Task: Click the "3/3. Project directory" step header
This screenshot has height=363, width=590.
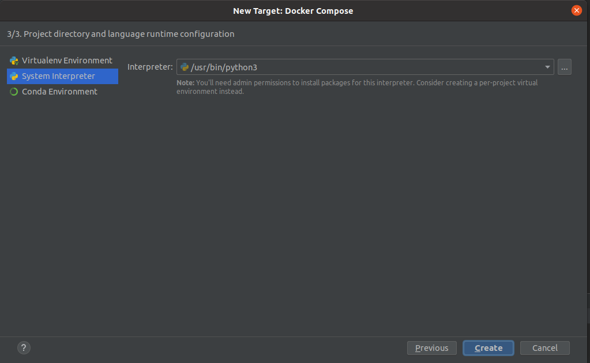Action: coord(120,34)
